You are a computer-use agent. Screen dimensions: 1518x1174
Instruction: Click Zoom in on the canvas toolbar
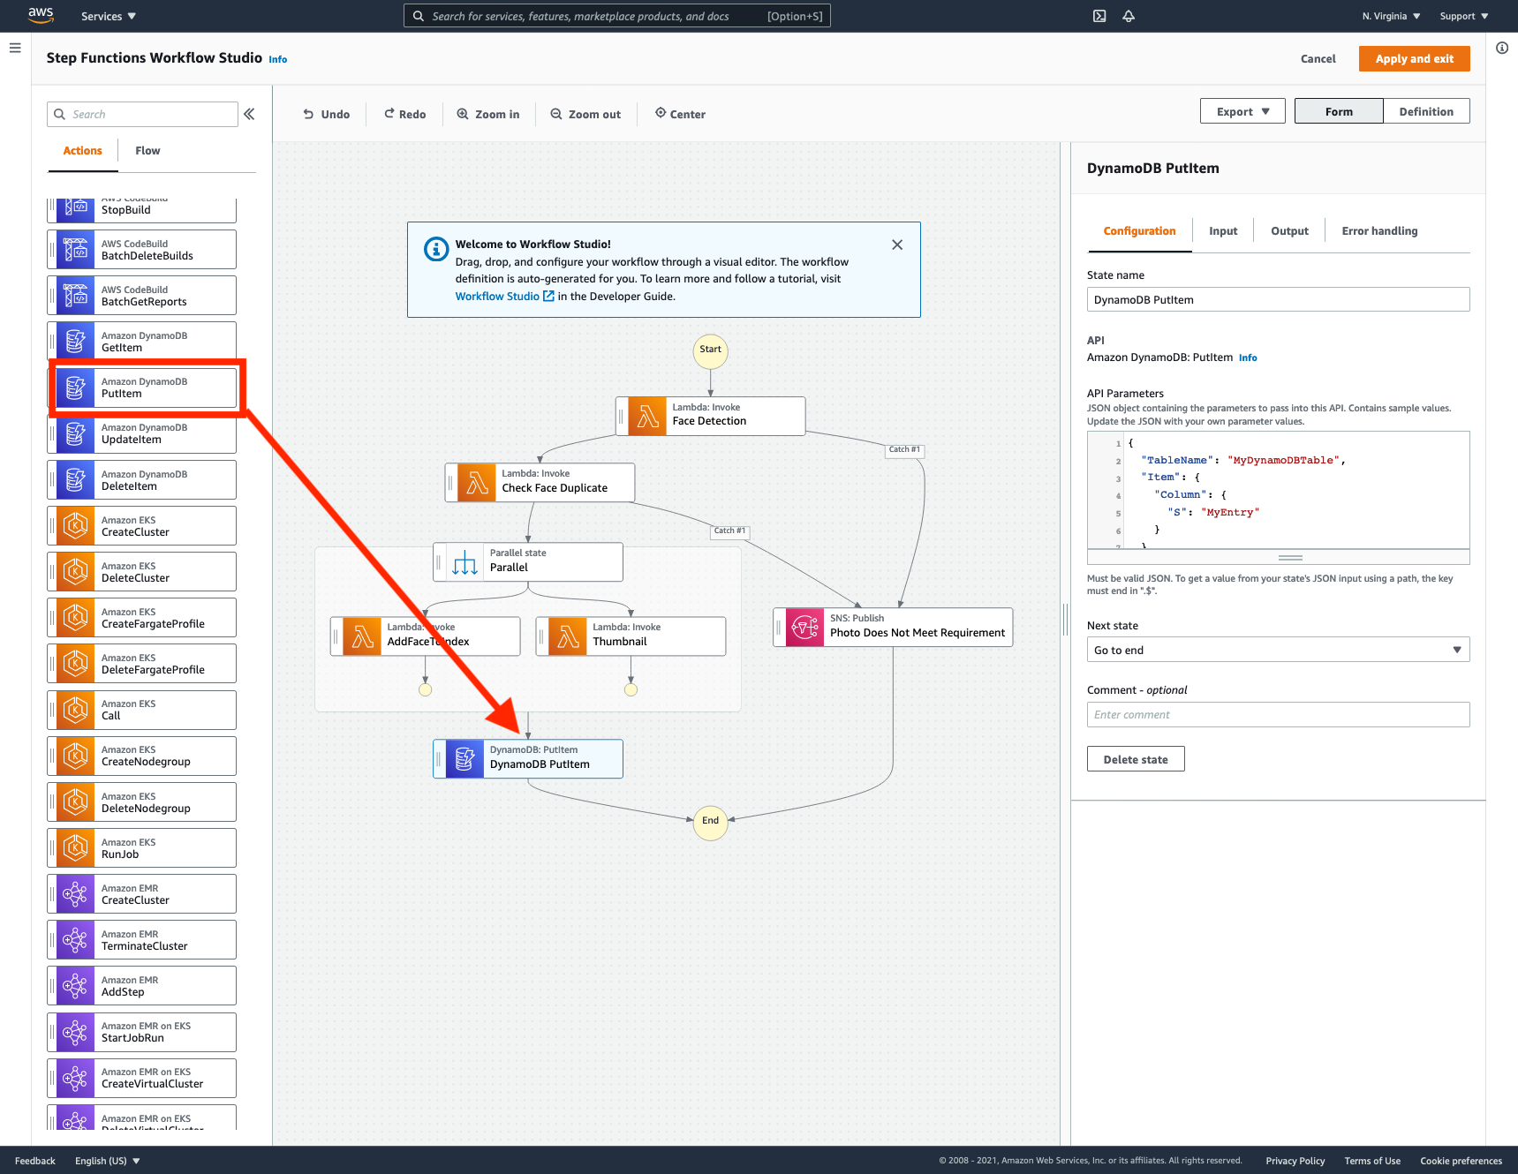(x=488, y=114)
